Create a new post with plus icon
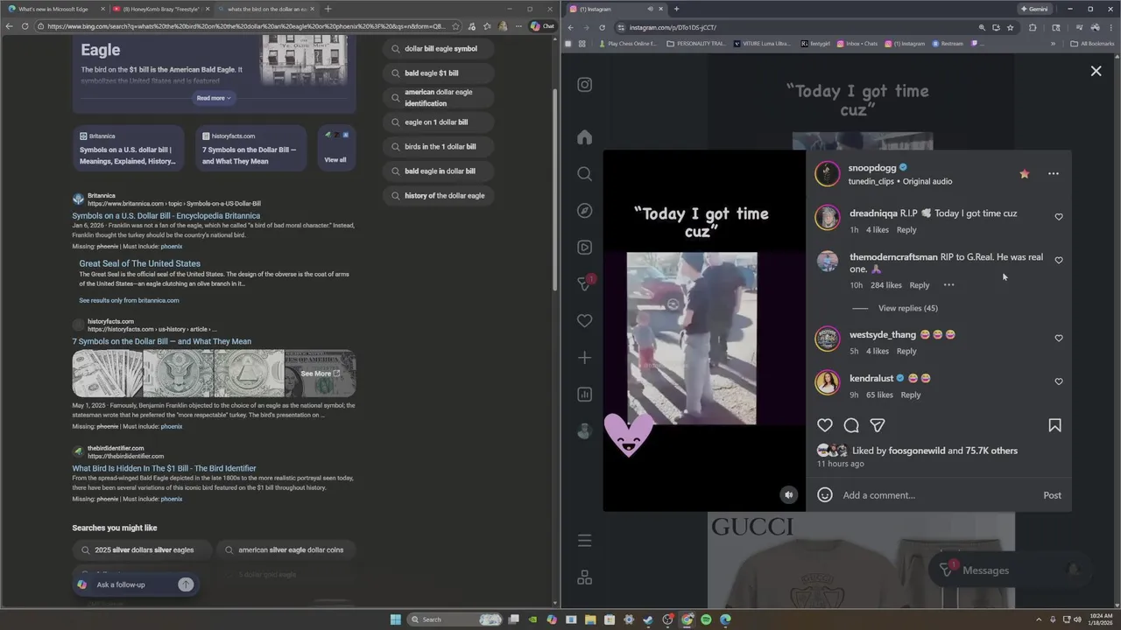Image resolution: width=1121 pixels, height=630 pixels. [x=584, y=357]
